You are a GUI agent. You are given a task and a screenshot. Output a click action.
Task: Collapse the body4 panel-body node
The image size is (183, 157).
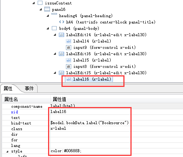[x=48, y=28]
